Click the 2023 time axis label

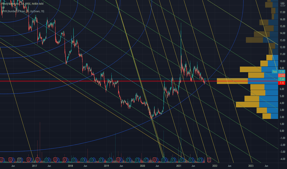coord(251,166)
